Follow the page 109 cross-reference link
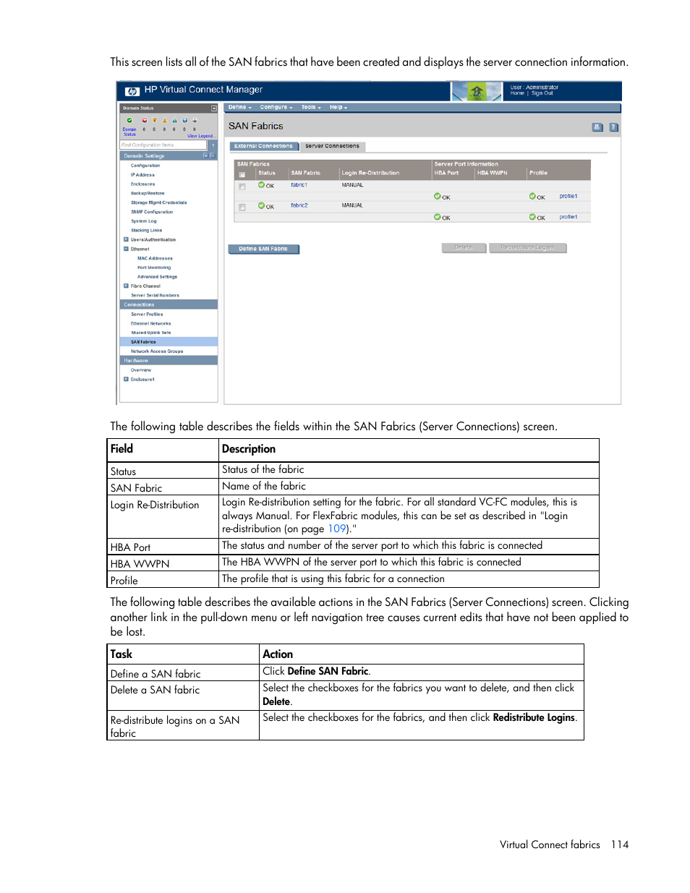 tap(336, 529)
